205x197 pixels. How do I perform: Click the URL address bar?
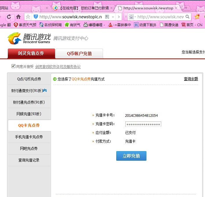(70, 17)
